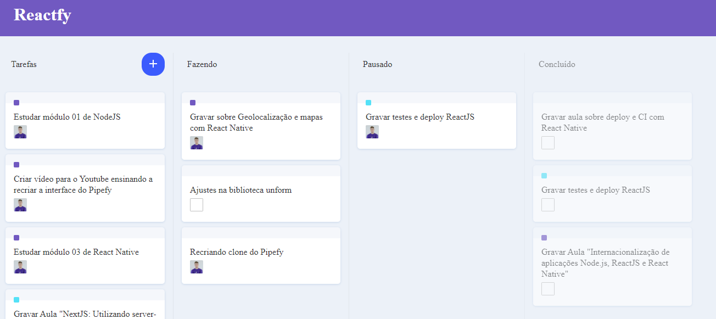Select text Estudar módulo 03 de React Native
This screenshot has width=716, height=319.
(x=76, y=252)
